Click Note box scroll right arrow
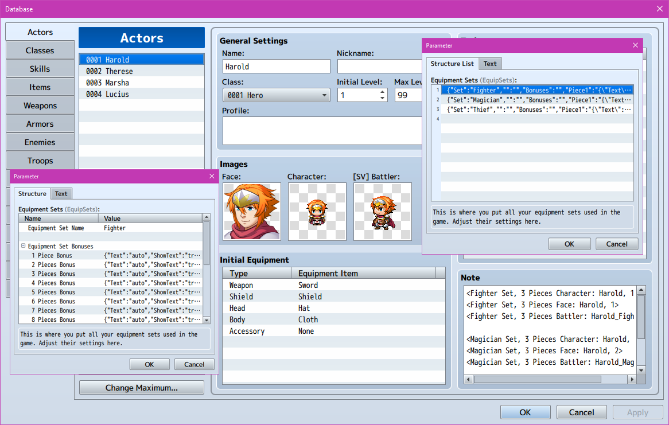The image size is (669, 425). 632,379
